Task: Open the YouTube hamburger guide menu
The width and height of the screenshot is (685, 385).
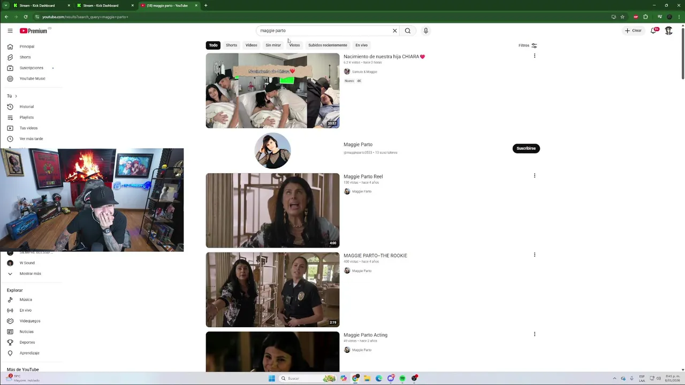Action: click(x=10, y=30)
